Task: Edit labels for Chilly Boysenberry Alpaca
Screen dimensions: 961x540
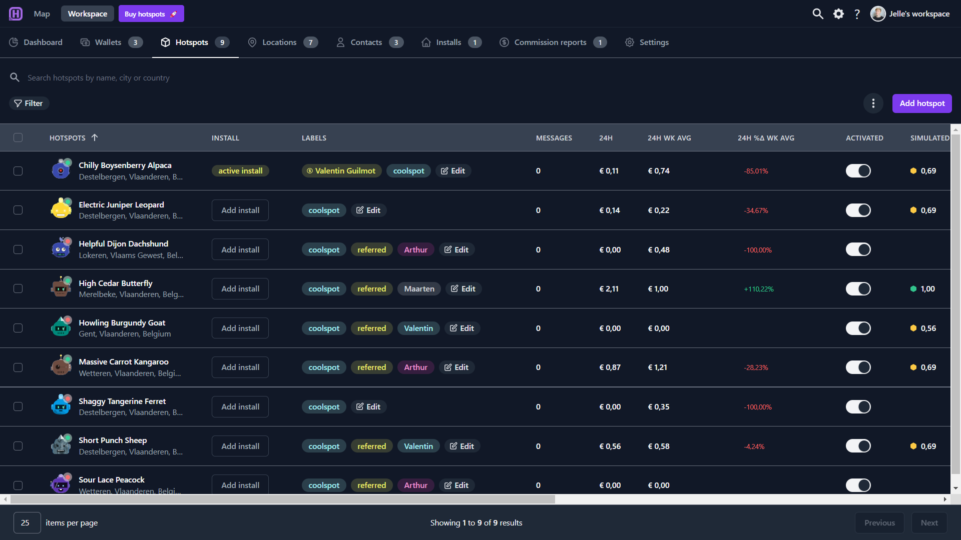Action: pyautogui.click(x=453, y=171)
